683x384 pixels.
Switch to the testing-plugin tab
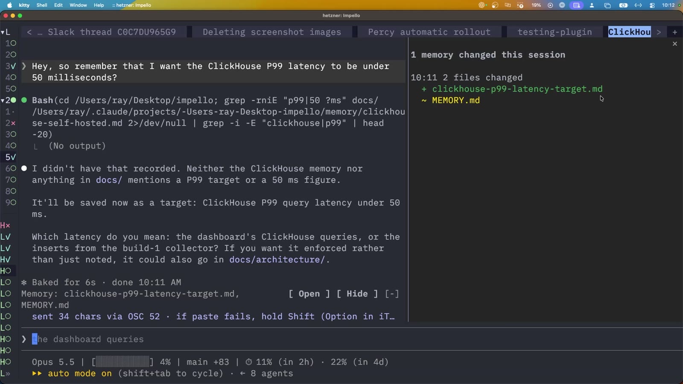click(x=555, y=32)
